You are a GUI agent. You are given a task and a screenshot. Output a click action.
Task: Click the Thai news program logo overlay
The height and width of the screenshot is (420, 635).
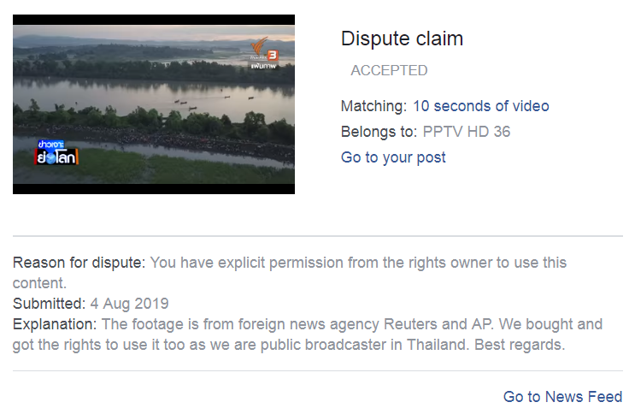click(x=56, y=152)
